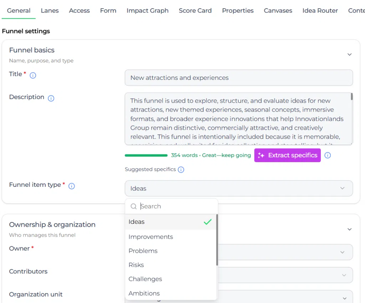Click the Title input field
Screen dimensions: 365x303
(x=238, y=78)
